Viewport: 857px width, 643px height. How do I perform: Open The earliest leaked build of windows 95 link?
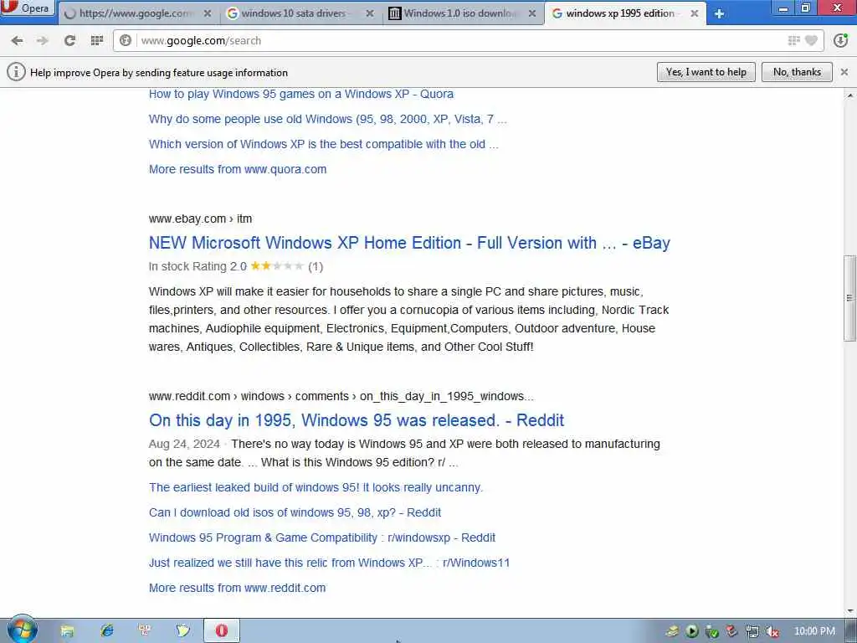(x=316, y=488)
